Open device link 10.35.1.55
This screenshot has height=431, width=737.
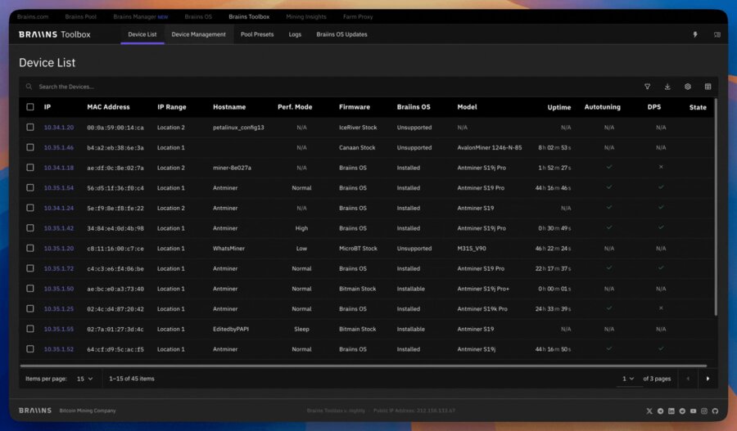(x=59, y=329)
